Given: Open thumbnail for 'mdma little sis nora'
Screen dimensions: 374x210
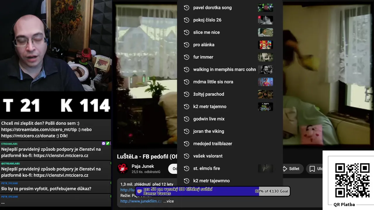Looking at the screenshot, I should [x=265, y=82].
